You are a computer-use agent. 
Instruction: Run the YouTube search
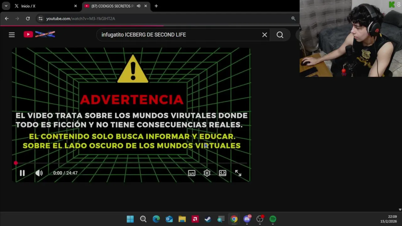tap(280, 35)
